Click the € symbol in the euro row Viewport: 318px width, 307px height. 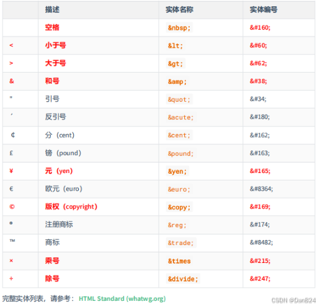11,189
